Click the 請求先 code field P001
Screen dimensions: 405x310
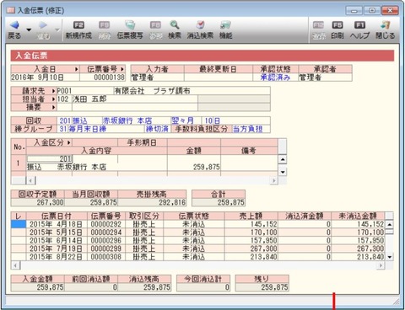pyautogui.click(x=85, y=91)
